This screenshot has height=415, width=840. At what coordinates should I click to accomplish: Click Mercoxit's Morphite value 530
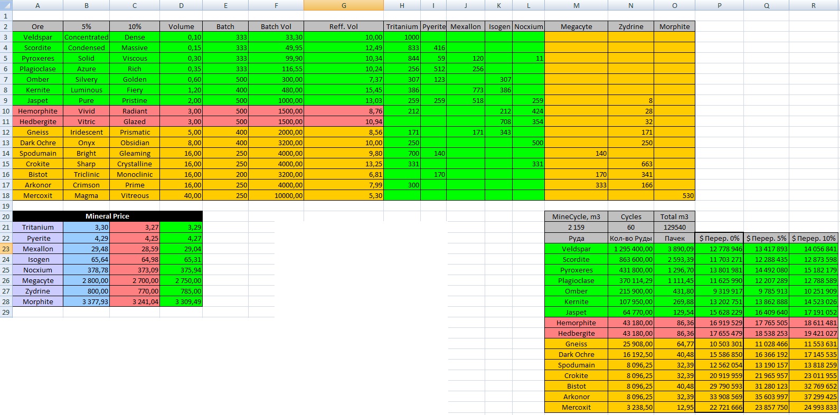[x=674, y=195]
